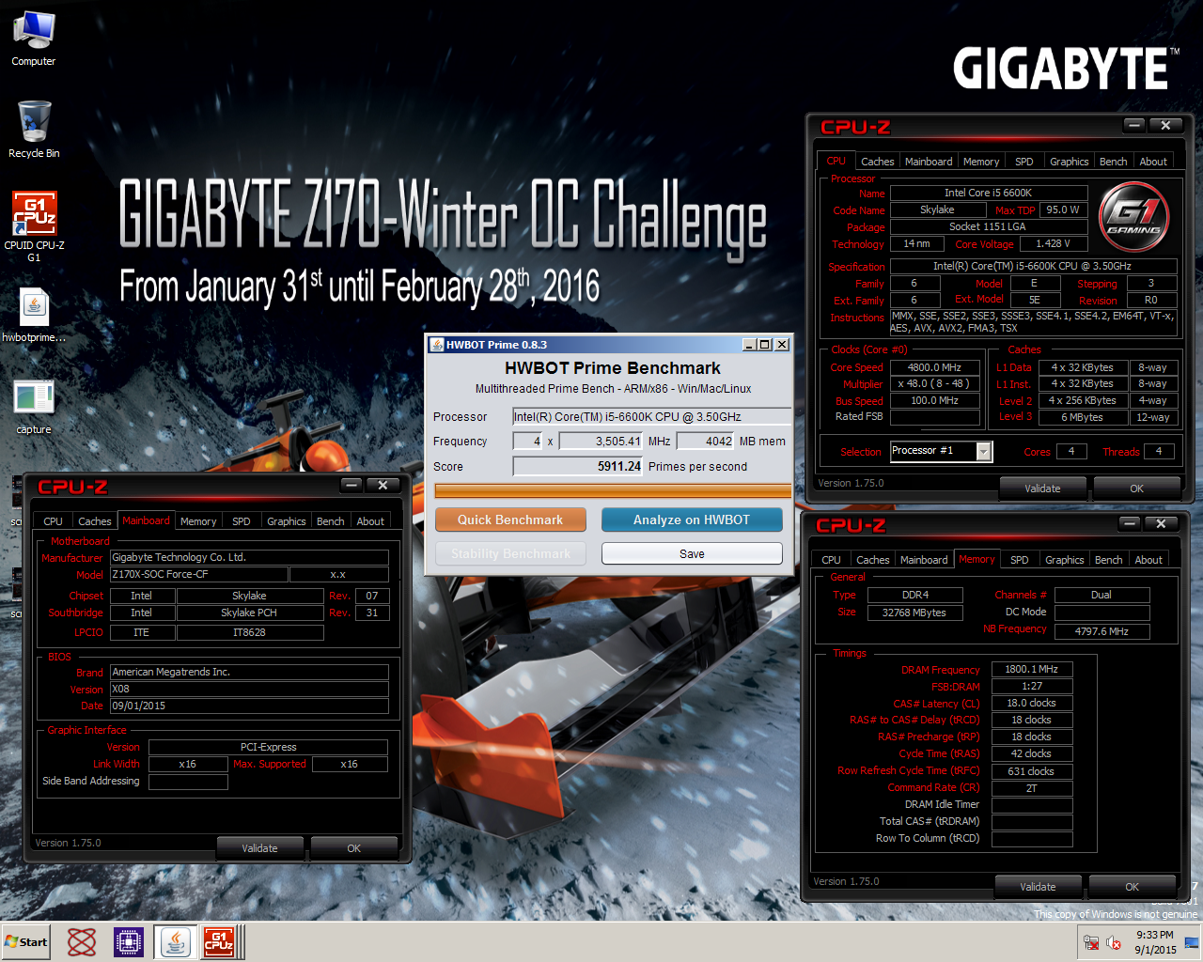This screenshot has width=1203, height=962.
Task: Go to Mainboard tab in Memory CPU-Z window
Action: [x=925, y=560]
